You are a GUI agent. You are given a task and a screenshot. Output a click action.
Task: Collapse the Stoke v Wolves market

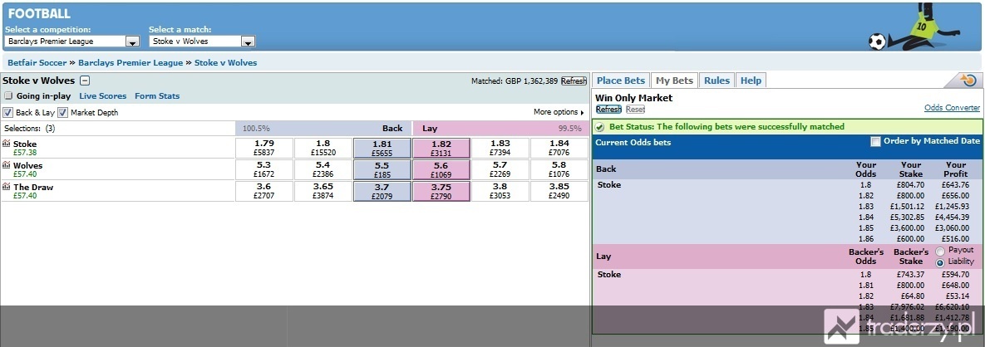(x=85, y=81)
